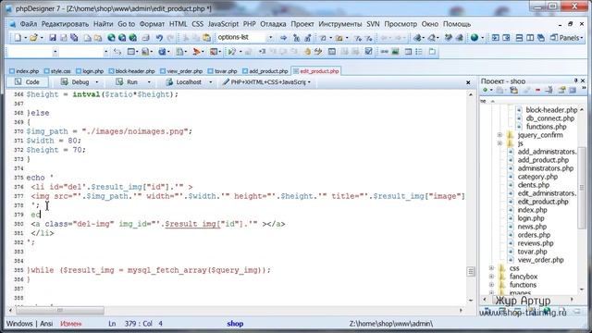Click the undo arrow icon
The height and width of the screenshot is (333, 592).
pos(159,37)
